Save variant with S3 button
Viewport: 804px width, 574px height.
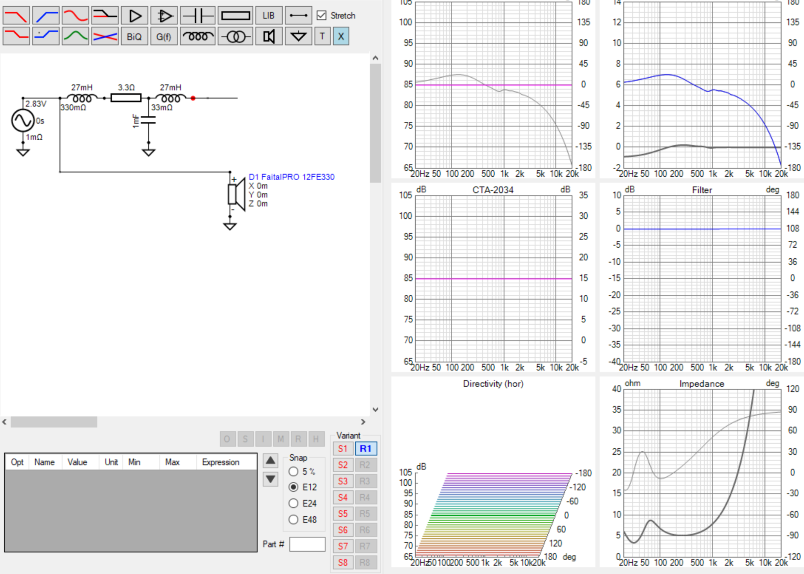[343, 481]
